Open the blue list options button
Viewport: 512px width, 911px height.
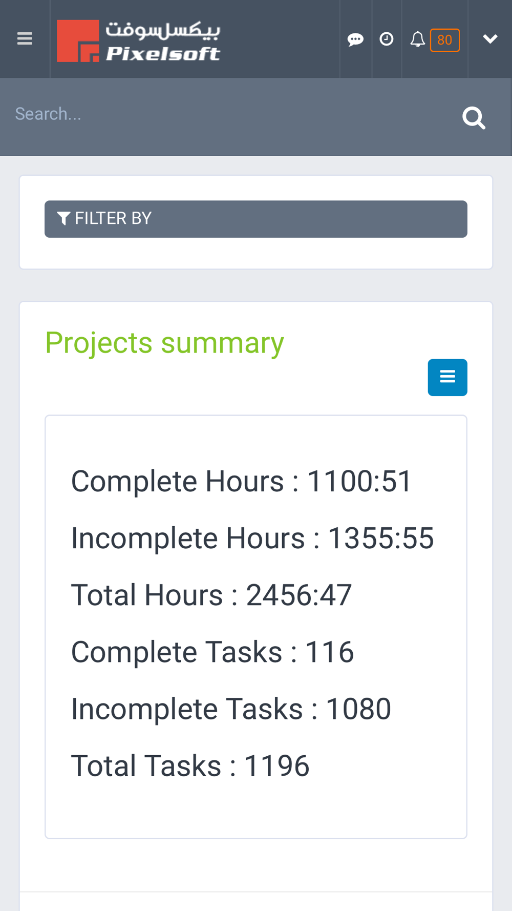(447, 377)
